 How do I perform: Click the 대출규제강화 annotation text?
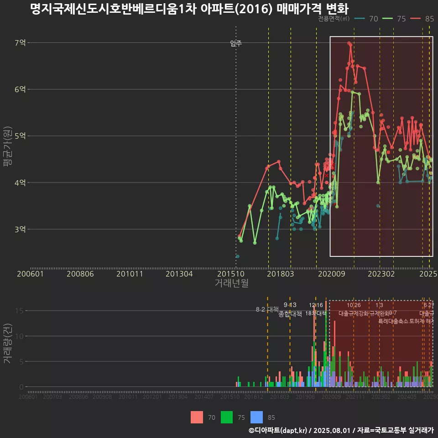click(354, 313)
